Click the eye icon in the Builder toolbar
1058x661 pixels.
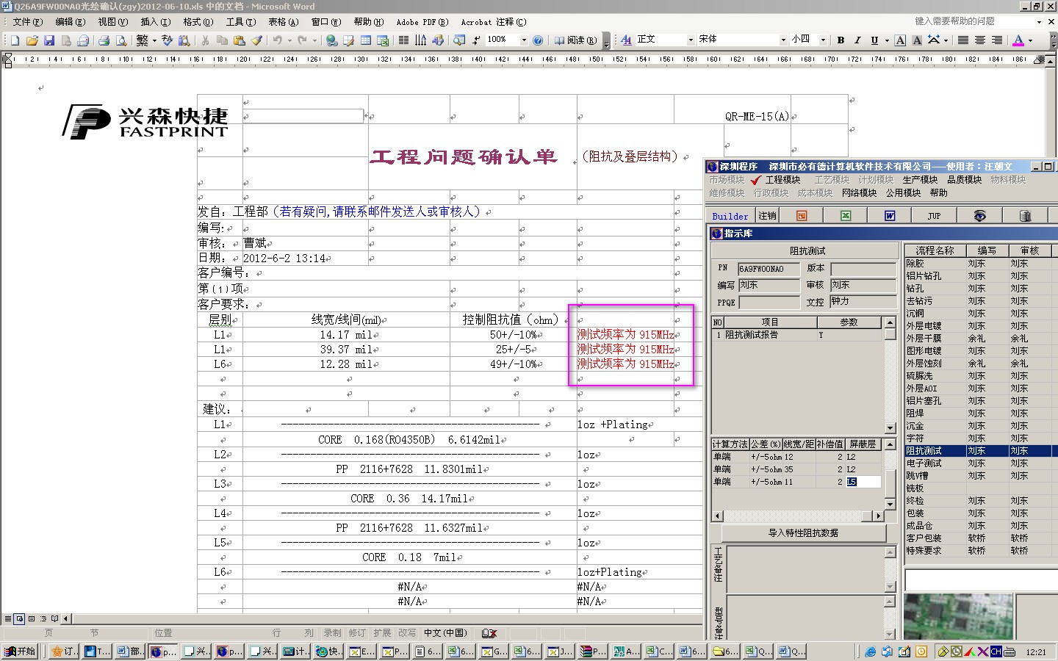click(x=979, y=216)
